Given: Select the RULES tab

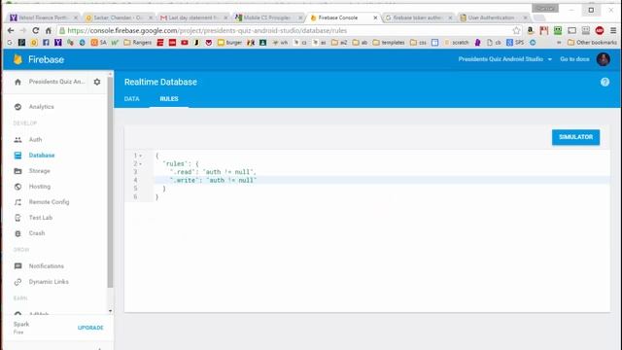Looking at the screenshot, I should coord(169,99).
